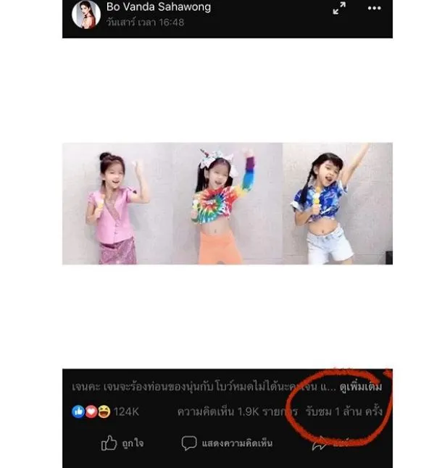Tap the share arrow icon

tap(319, 443)
